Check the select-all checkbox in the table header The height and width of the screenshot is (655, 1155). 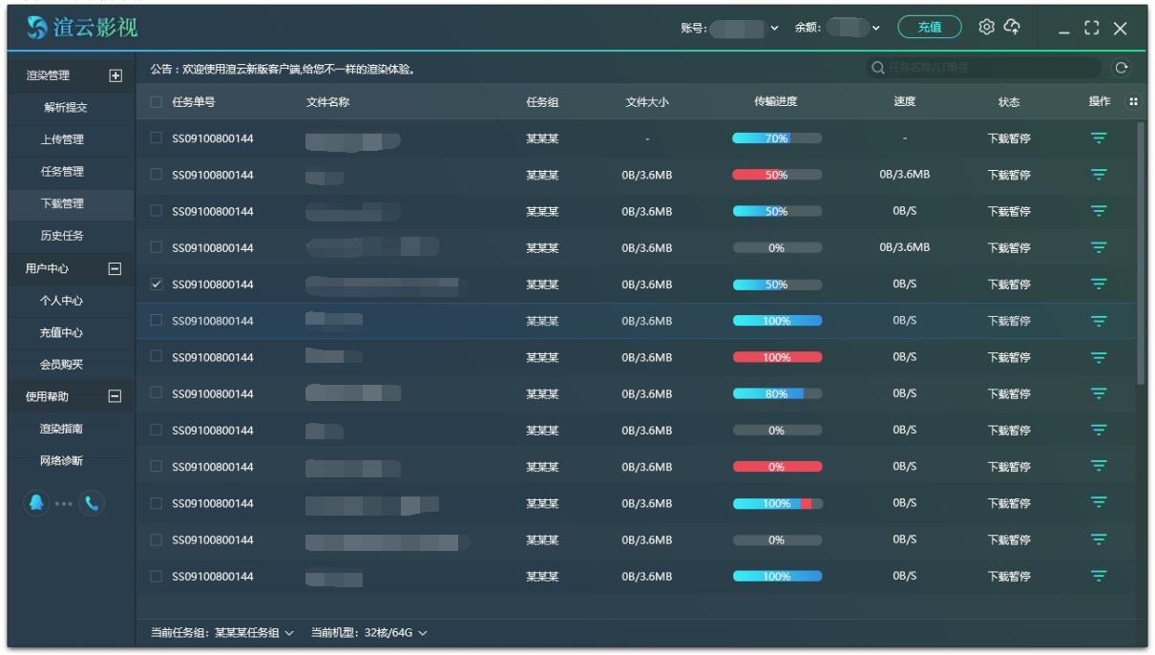157,101
